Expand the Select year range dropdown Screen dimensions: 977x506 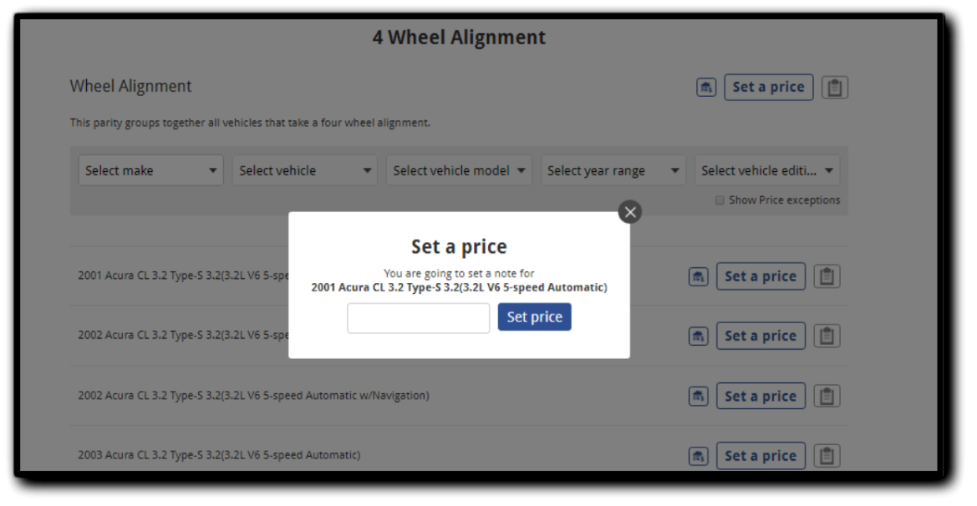(x=613, y=170)
